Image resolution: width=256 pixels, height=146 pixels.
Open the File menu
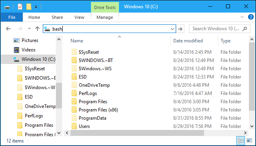coord(12,17)
